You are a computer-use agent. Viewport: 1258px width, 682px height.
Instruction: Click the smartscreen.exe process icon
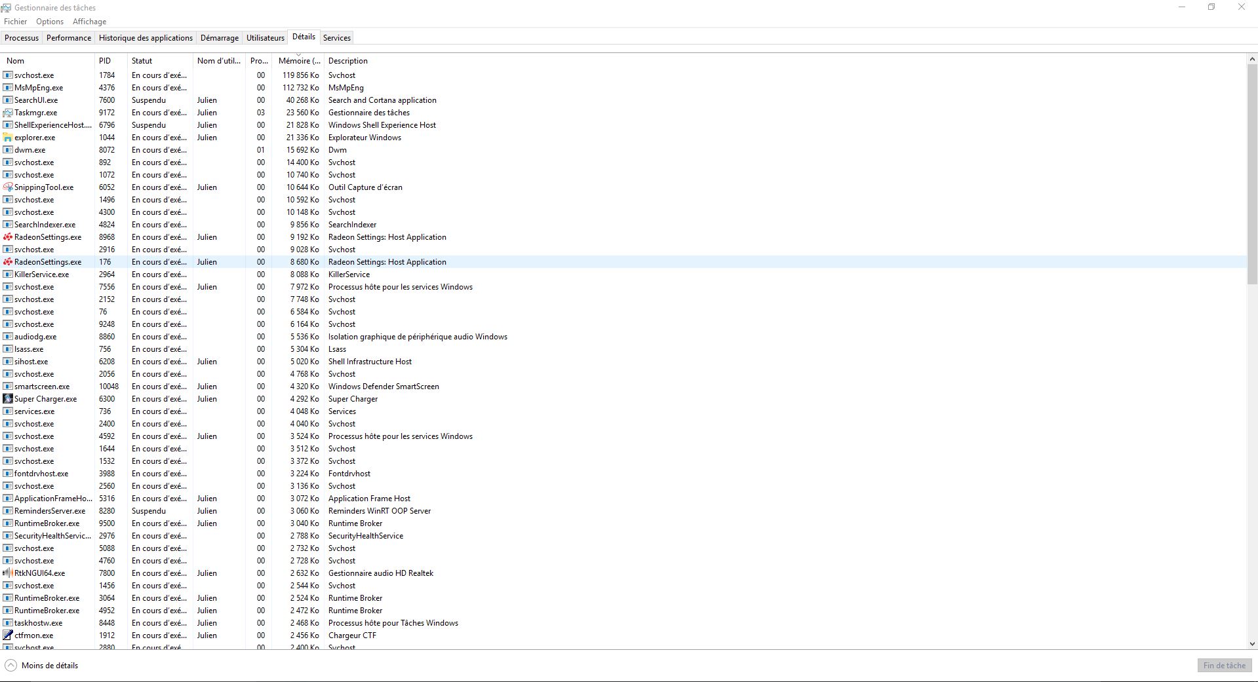tap(8, 387)
